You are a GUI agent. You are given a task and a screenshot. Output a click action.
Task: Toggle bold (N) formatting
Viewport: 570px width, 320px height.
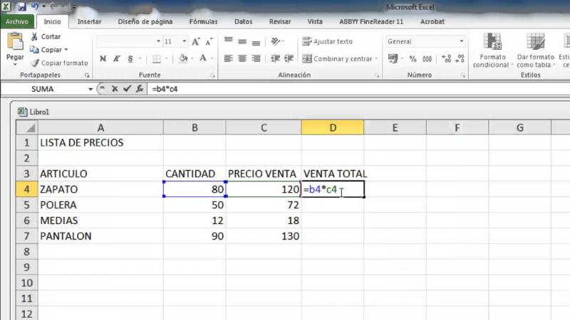[x=103, y=59]
